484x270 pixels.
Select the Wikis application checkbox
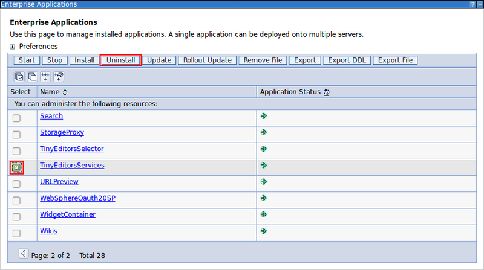click(x=16, y=233)
